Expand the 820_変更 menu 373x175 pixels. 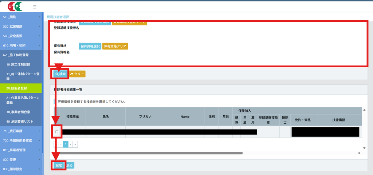click(x=21, y=159)
